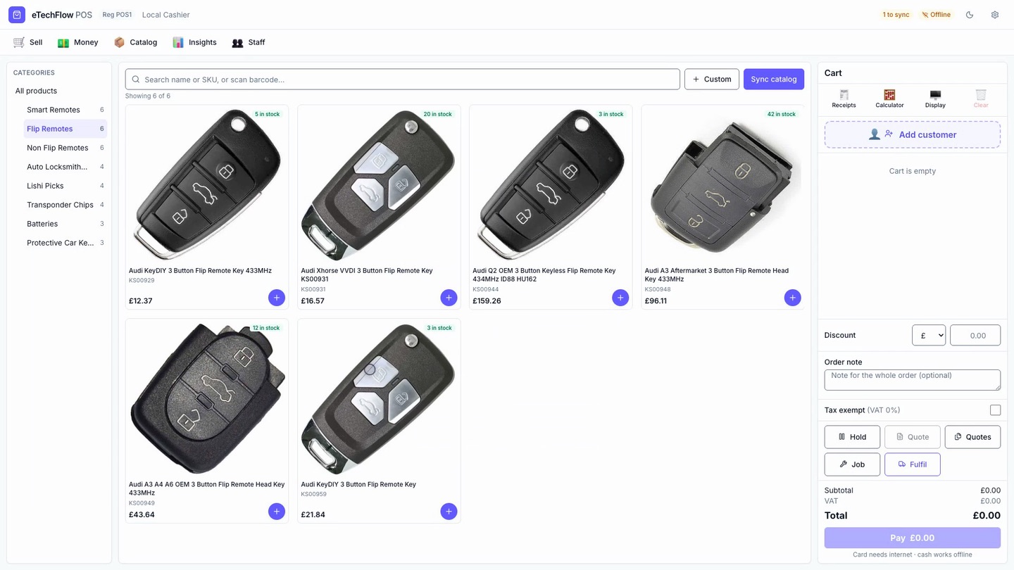Focus the product search box
Image resolution: width=1014 pixels, height=570 pixels.
pos(403,80)
